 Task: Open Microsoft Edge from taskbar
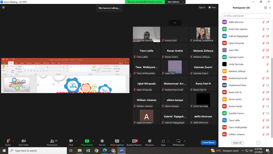click(x=105, y=151)
